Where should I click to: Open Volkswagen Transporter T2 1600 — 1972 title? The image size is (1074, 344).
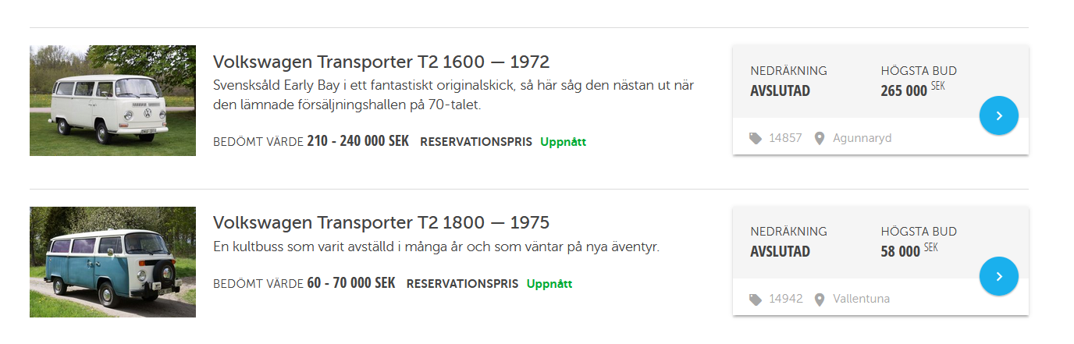(x=381, y=62)
